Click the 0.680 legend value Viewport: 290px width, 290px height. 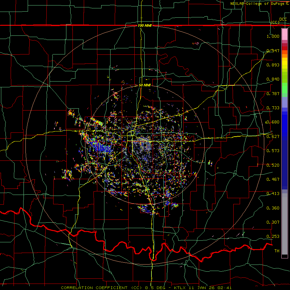[273, 122]
